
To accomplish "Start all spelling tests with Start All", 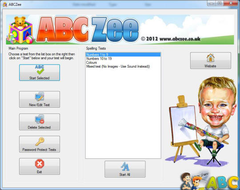I will pyautogui.click(x=125, y=169).
